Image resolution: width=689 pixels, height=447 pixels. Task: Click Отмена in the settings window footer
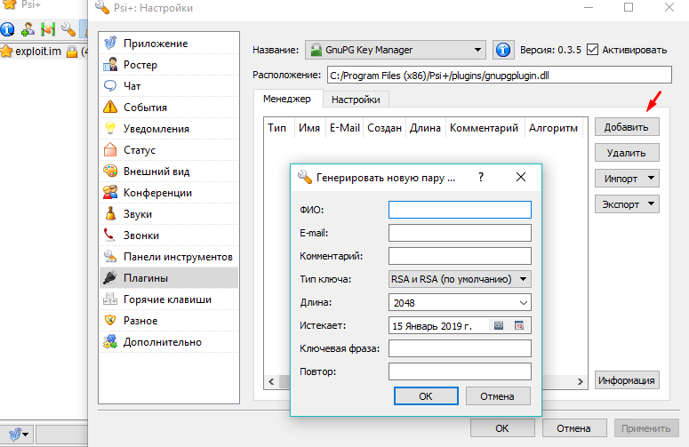coord(574,428)
